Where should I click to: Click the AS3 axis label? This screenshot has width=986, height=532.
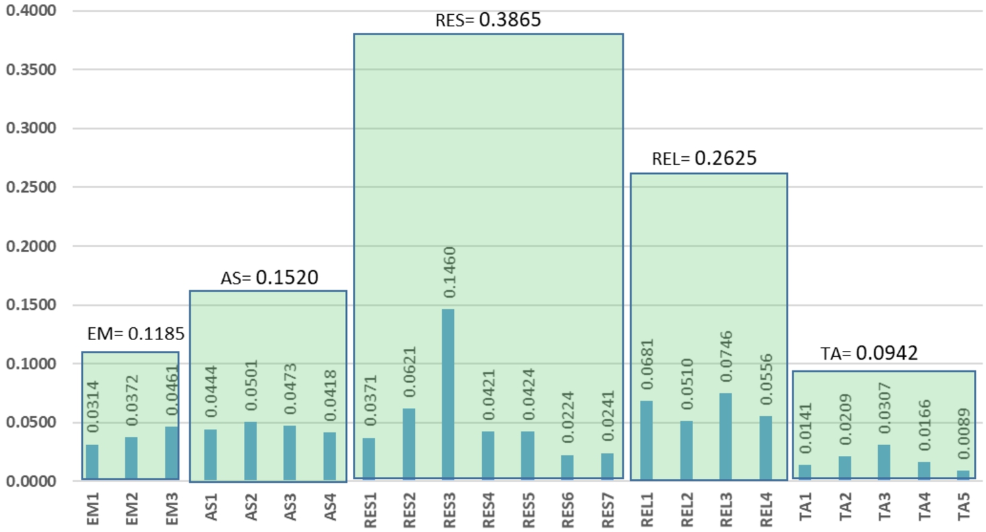(x=291, y=506)
